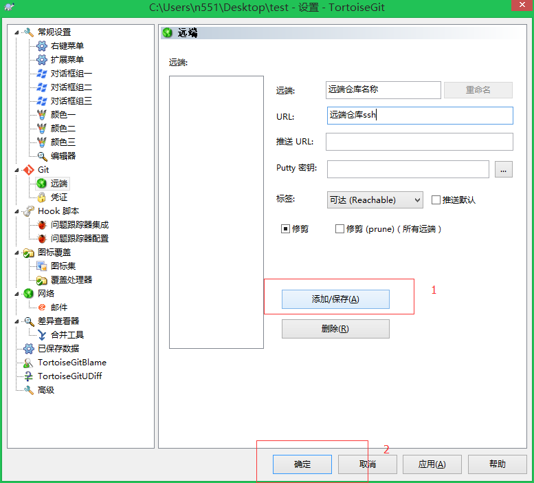Screen dimensions: 534x483
Task: Collapse the Hook 脚本 tree branch
Action: pyautogui.click(x=16, y=211)
